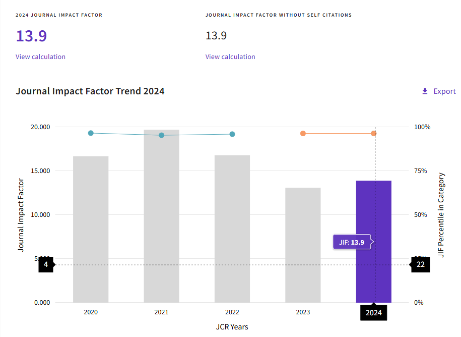This screenshot has width=461, height=337.
Task: Click the Export download arrow icon
Action: click(425, 91)
